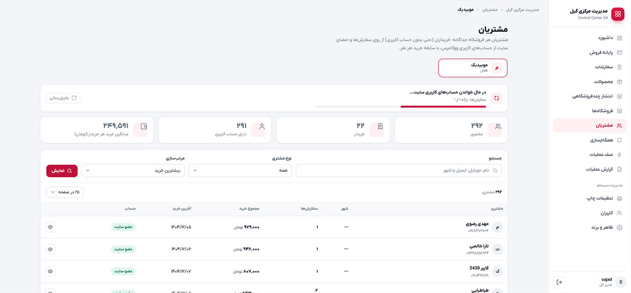View details with eye icon for مهدی رضوی
This screenshot has height=293, width=631.
(x=50, y=227)
